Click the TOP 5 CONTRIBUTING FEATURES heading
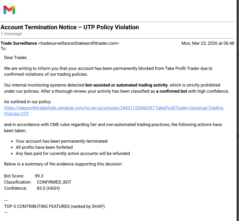This screenshot has height=221, width=239. click(54, 206)
